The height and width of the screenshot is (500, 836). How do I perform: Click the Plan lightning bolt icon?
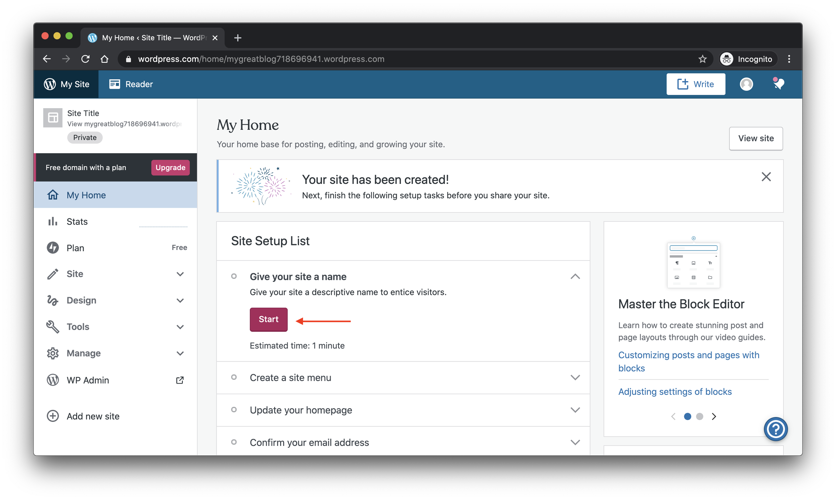point(53,248)
